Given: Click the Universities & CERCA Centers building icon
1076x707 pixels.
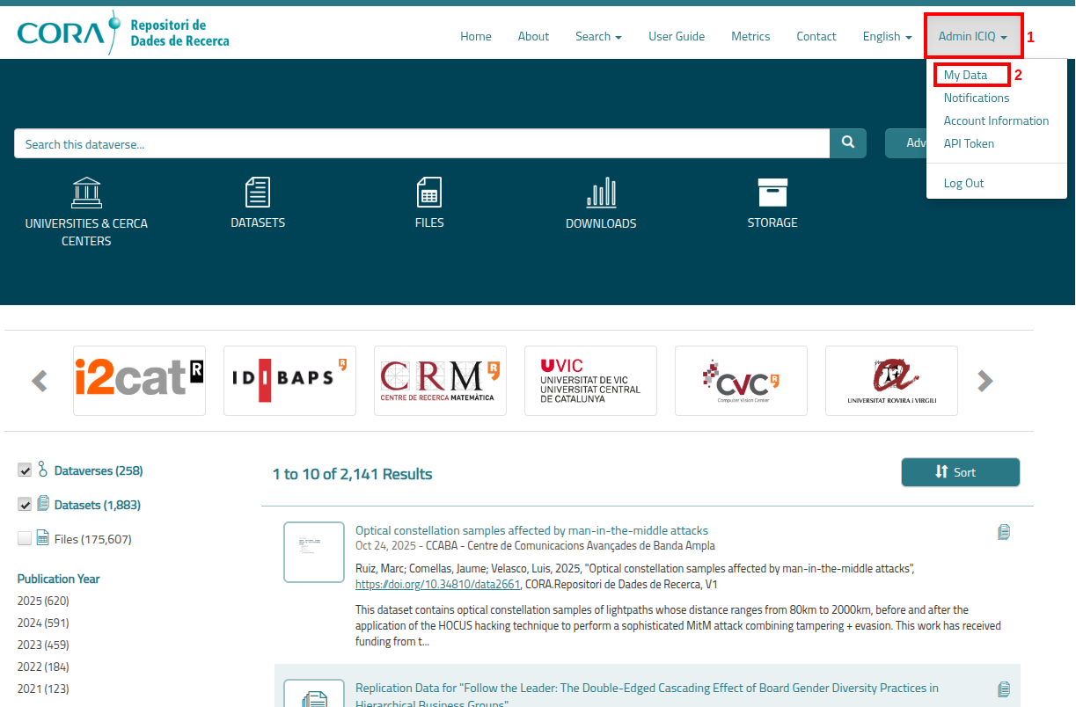Looking at the screenshot, I should point(86,193).
